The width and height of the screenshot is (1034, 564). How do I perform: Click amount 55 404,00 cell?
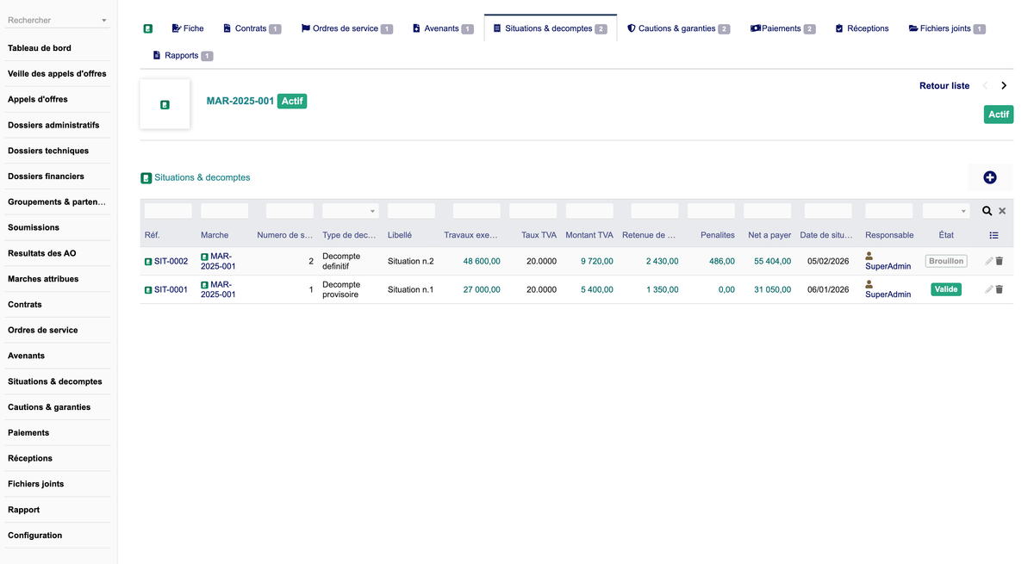[772, 261]
